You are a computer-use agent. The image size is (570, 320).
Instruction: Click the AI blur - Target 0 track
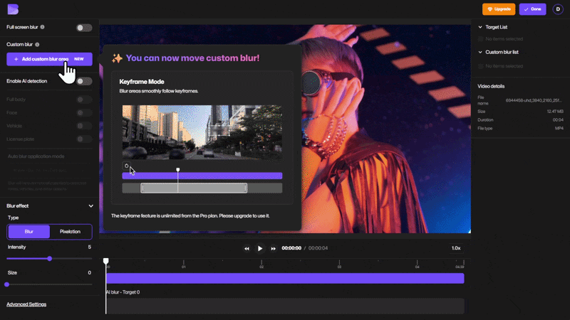coord(285,306)
